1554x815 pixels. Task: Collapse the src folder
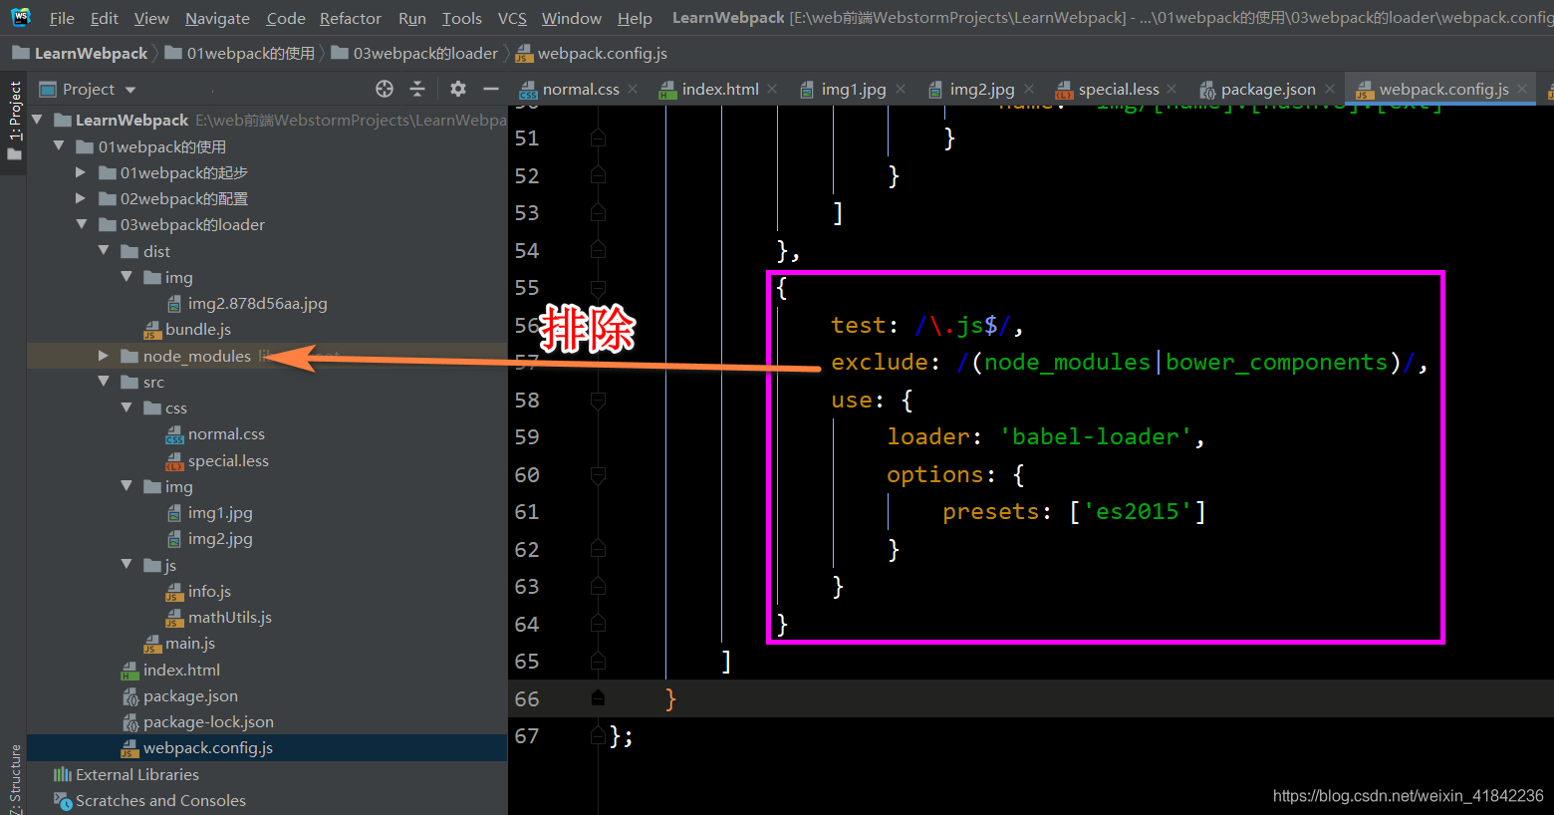click(104, 382)
